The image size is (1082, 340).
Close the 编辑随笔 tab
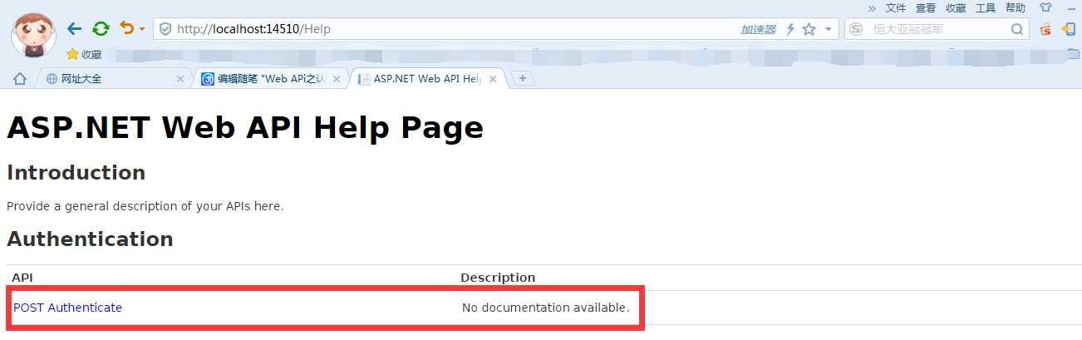coord(337,79)
